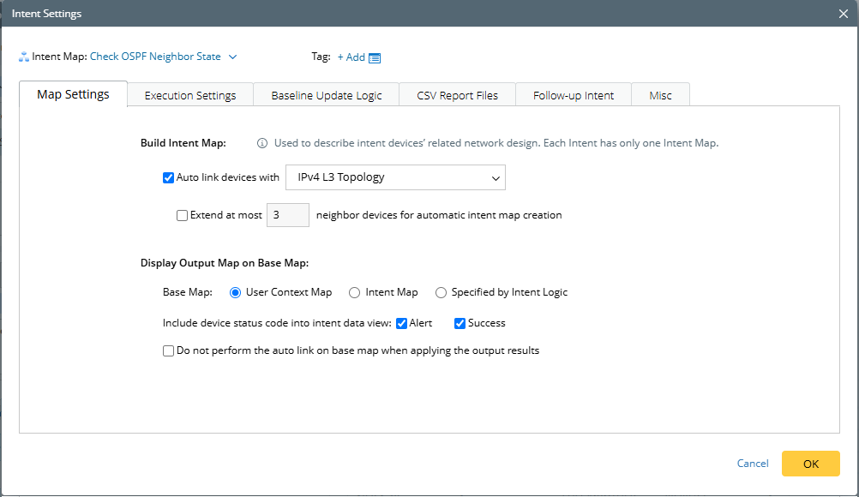Enable the Extend at most checkbox
Screen dimensions: 859x497
(182, 216)
